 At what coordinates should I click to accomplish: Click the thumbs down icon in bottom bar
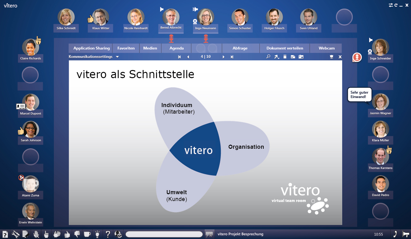click(77, 234)
